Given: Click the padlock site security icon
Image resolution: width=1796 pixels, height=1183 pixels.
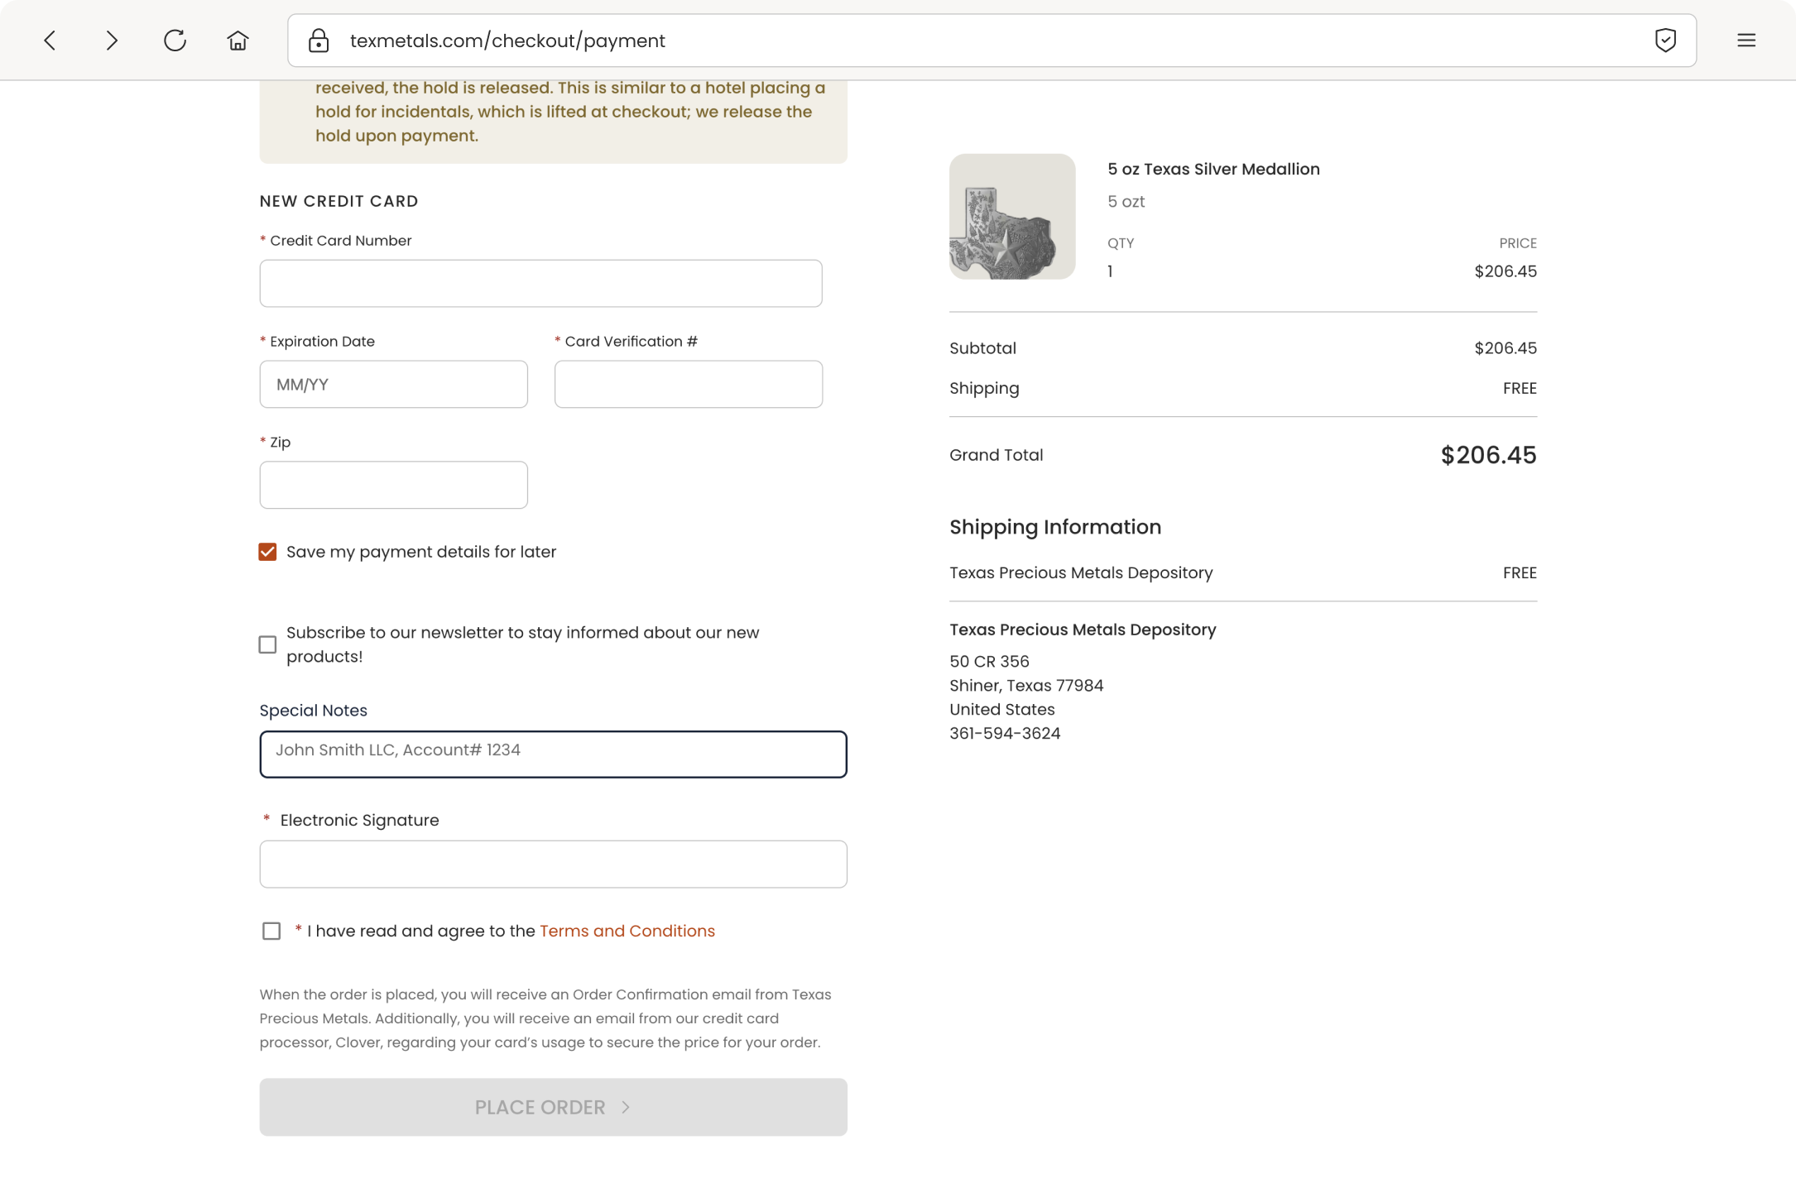Looking at the screenshot, I should [319, 41].
